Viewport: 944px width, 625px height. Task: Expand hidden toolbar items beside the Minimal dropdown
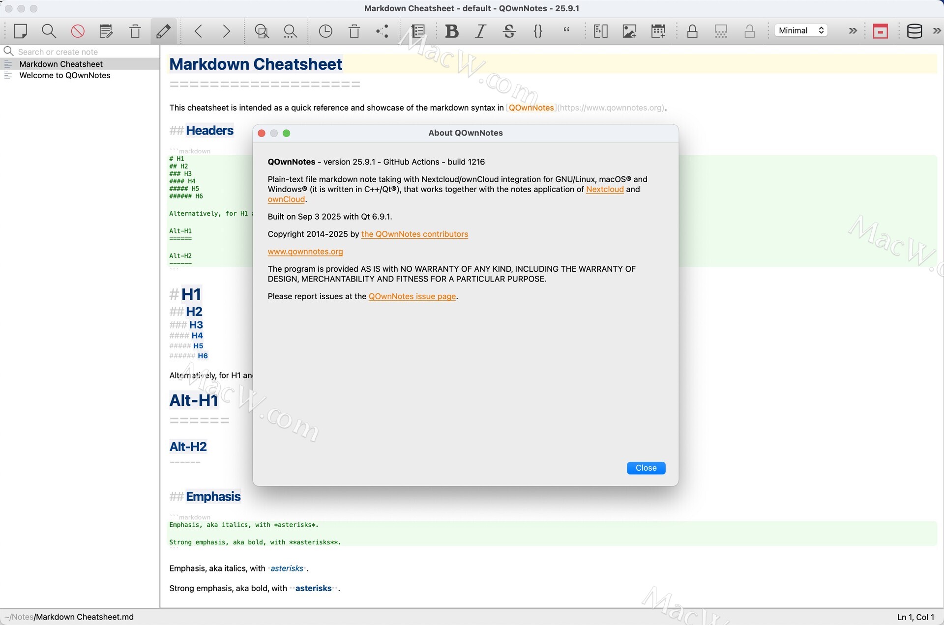[853, 30]
